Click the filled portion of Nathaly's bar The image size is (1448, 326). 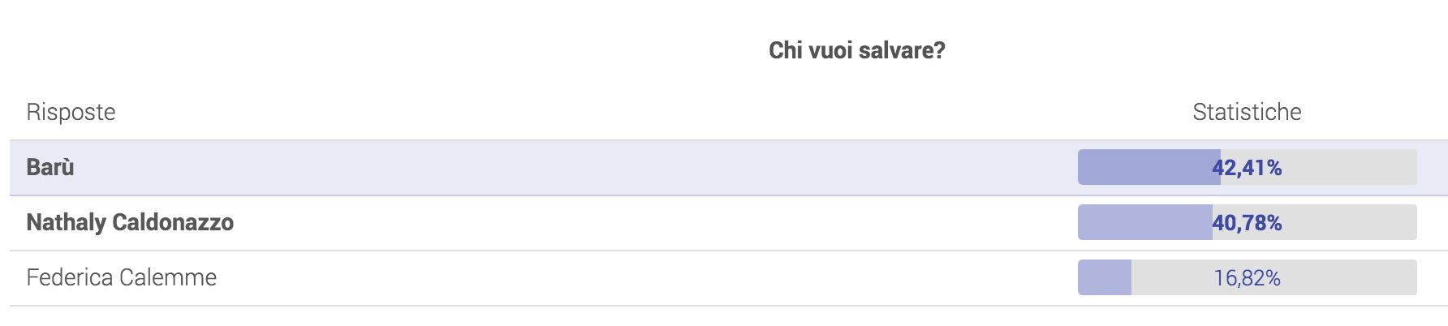(x=1145, y=222)
